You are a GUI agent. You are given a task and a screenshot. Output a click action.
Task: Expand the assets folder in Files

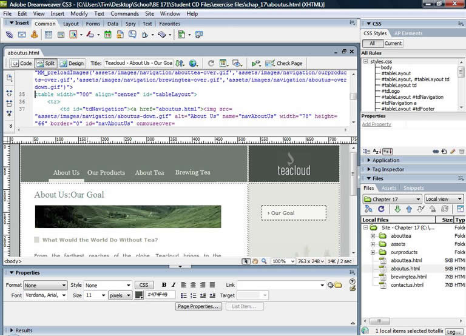tap(373, 244)
